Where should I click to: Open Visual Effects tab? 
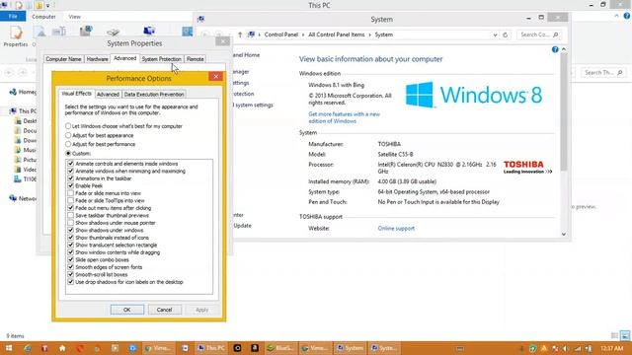pyautogui.click(x=77, y=94)
